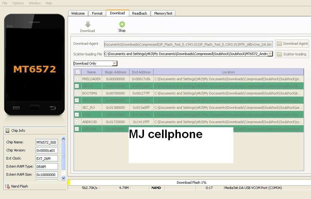311x199 pixels.
Task: Toggle the select-all header checkbox
Action: pyautogui.click(x=78, y=72)
